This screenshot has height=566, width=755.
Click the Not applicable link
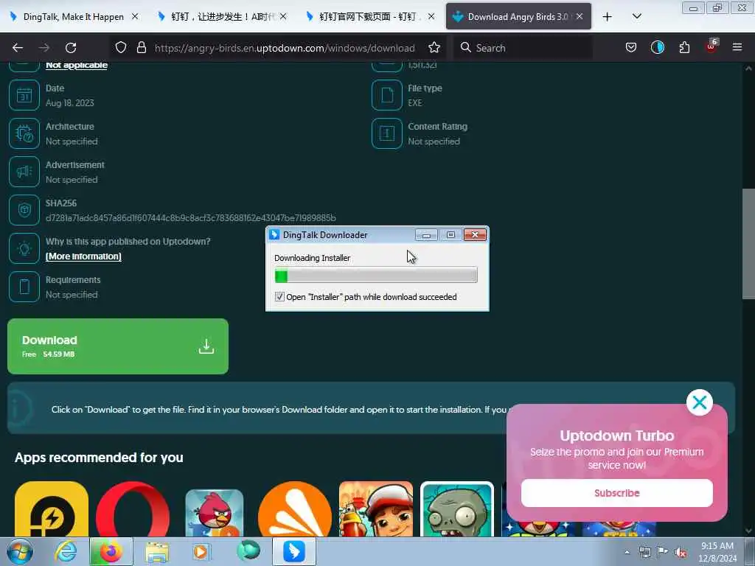click(x=77, y=65)
